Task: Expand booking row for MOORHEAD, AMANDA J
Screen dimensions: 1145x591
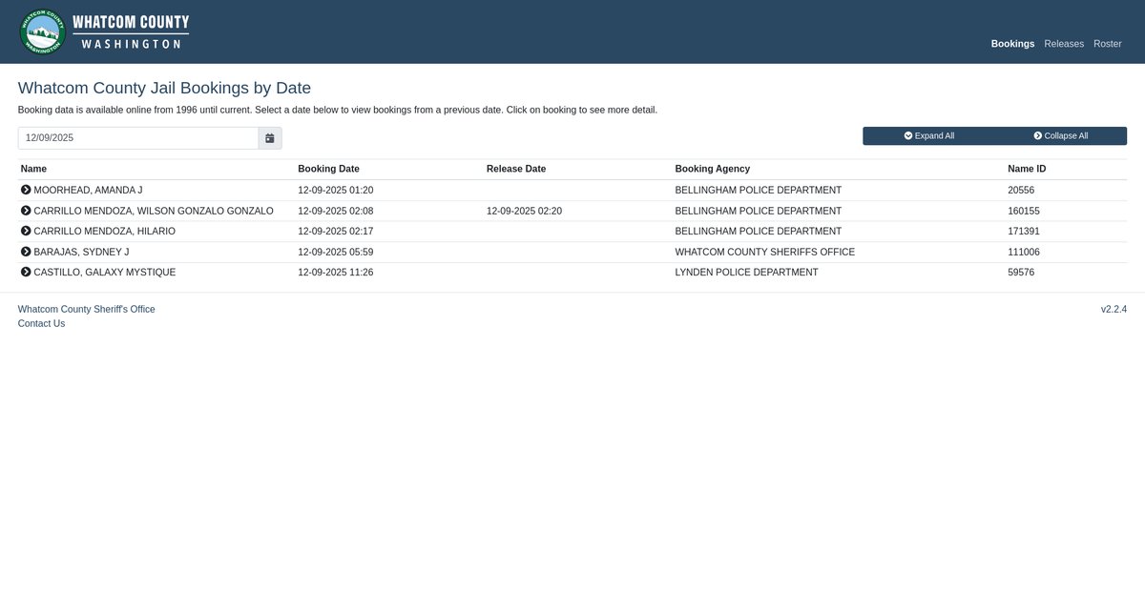Action: point(26,191)
